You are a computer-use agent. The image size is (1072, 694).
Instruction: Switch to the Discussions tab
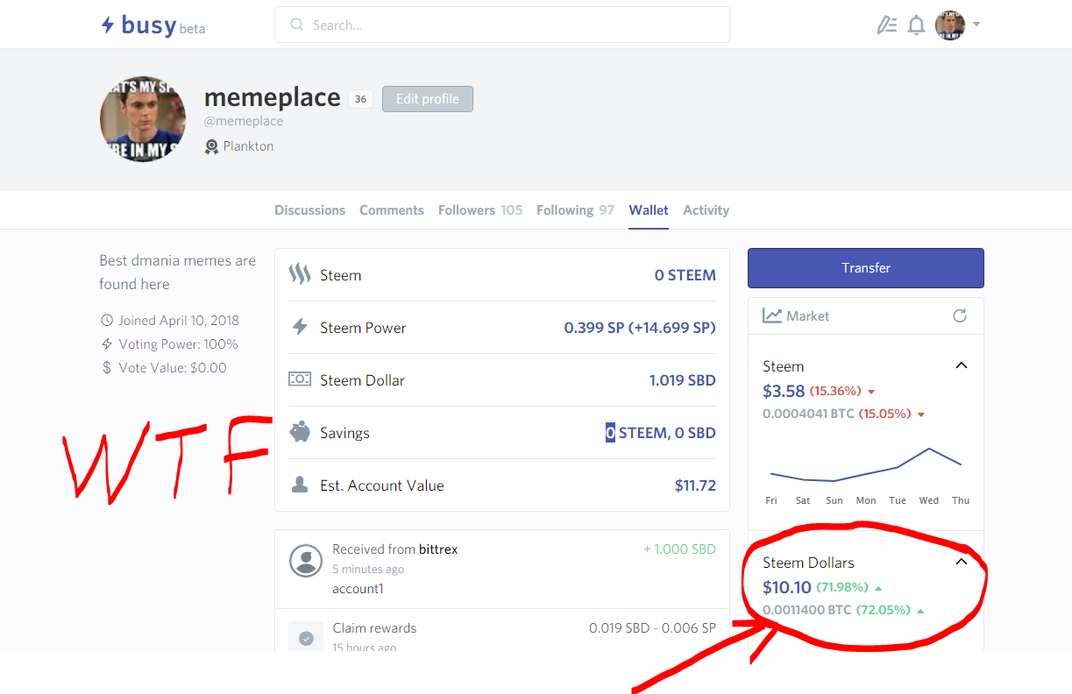pyautogui.click(x=309, y=210)
